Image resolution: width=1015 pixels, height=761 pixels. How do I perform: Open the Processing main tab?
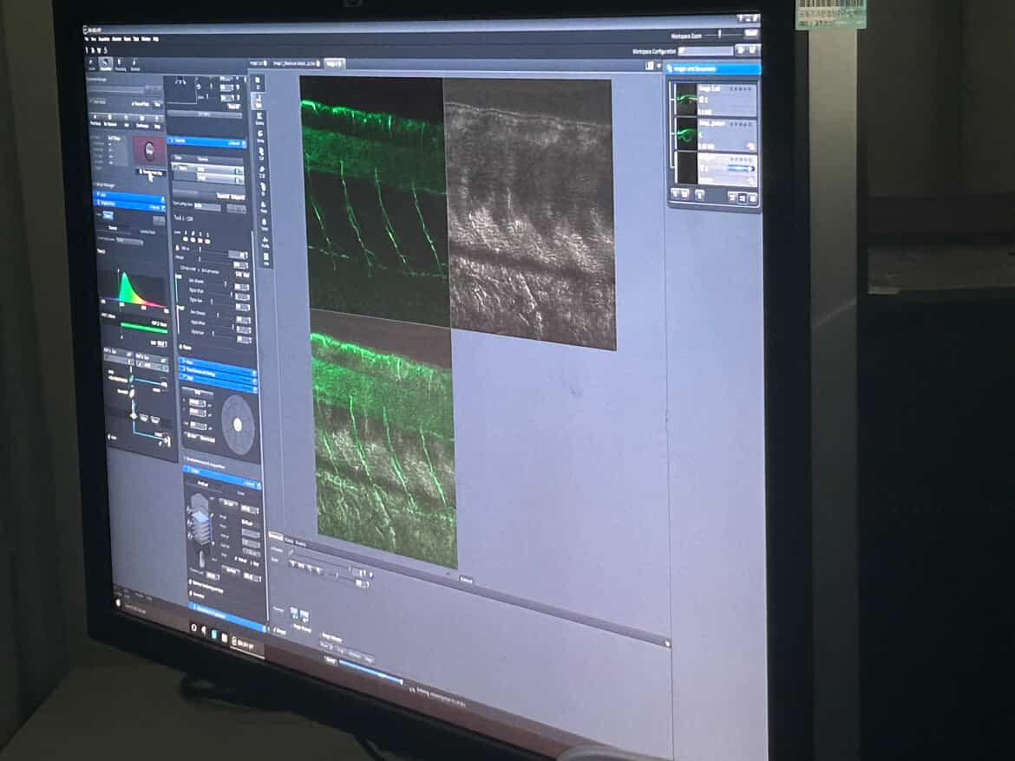point(121,64)
